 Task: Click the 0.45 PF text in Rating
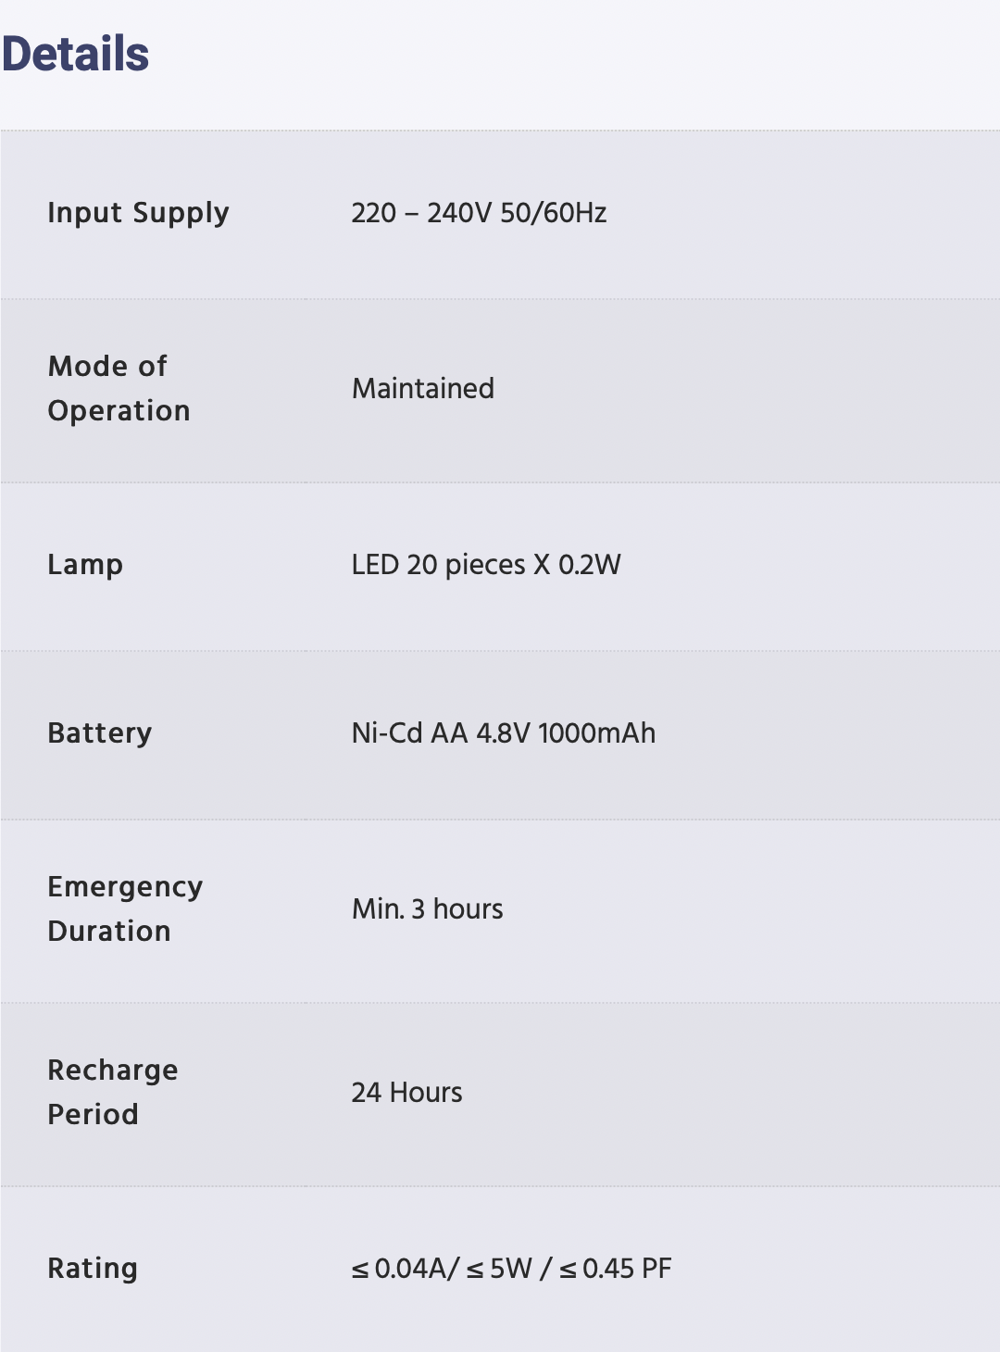pos(627,1269)
